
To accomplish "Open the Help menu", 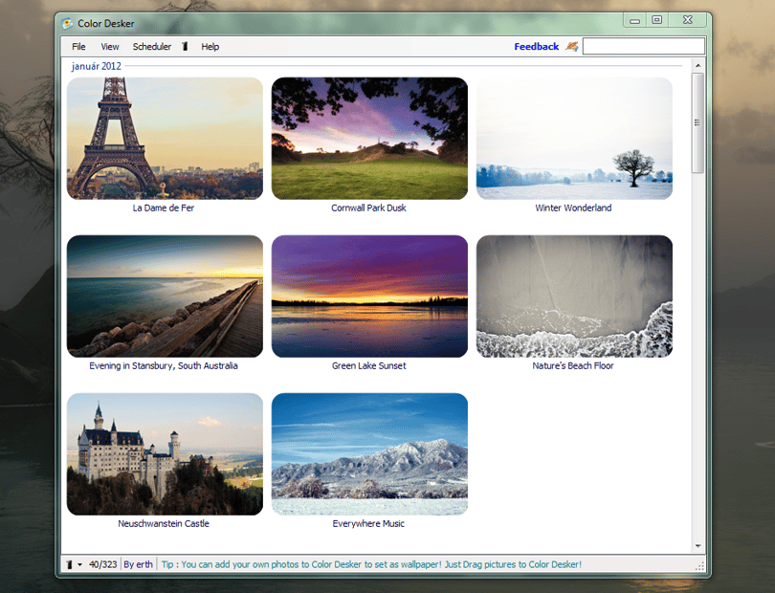I will click(210, 47).
